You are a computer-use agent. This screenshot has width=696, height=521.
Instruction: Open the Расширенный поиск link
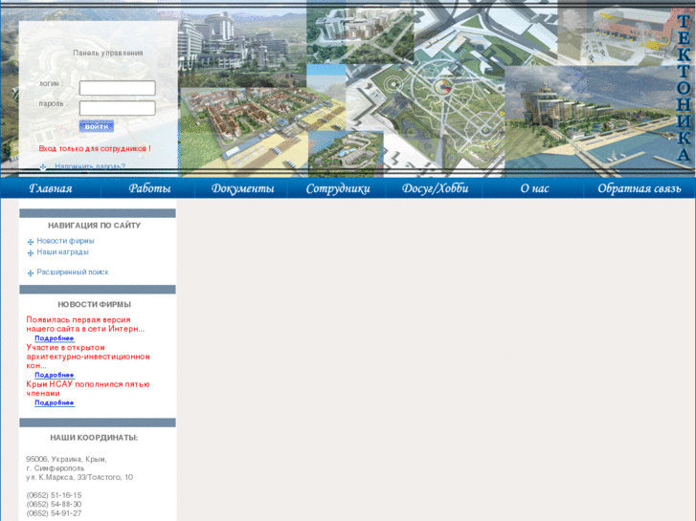(x=73, y=271)
